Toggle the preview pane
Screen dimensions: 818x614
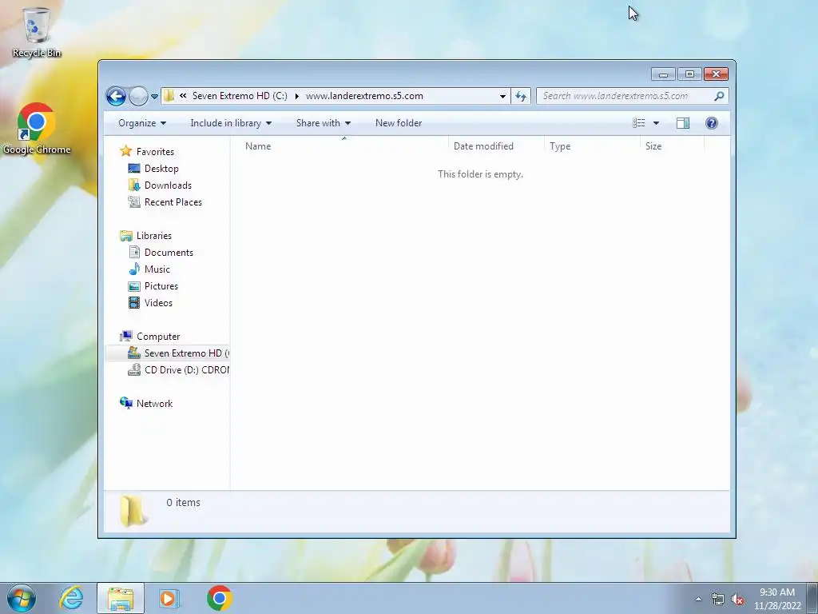click(x=683, y=123)
